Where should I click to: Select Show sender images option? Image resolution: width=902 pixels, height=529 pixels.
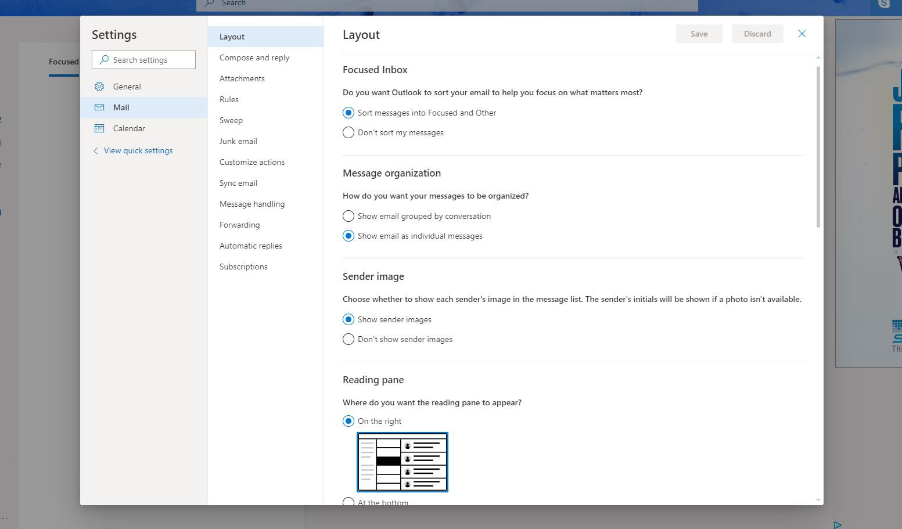(348, 319)
